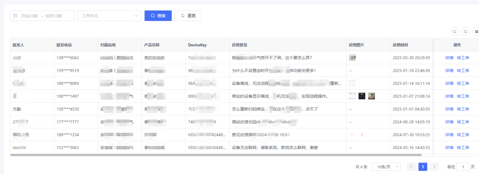Screen dimensions: 479x174
Task: Click 转工单 for the 2024-03-16 feedback row
Action: point(463,148)
